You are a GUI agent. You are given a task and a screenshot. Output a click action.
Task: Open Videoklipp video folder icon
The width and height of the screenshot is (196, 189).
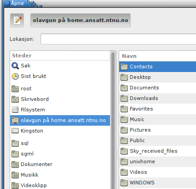pos(15,185)
